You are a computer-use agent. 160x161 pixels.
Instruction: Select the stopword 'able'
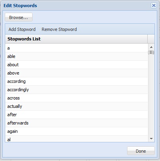(77, 56)
